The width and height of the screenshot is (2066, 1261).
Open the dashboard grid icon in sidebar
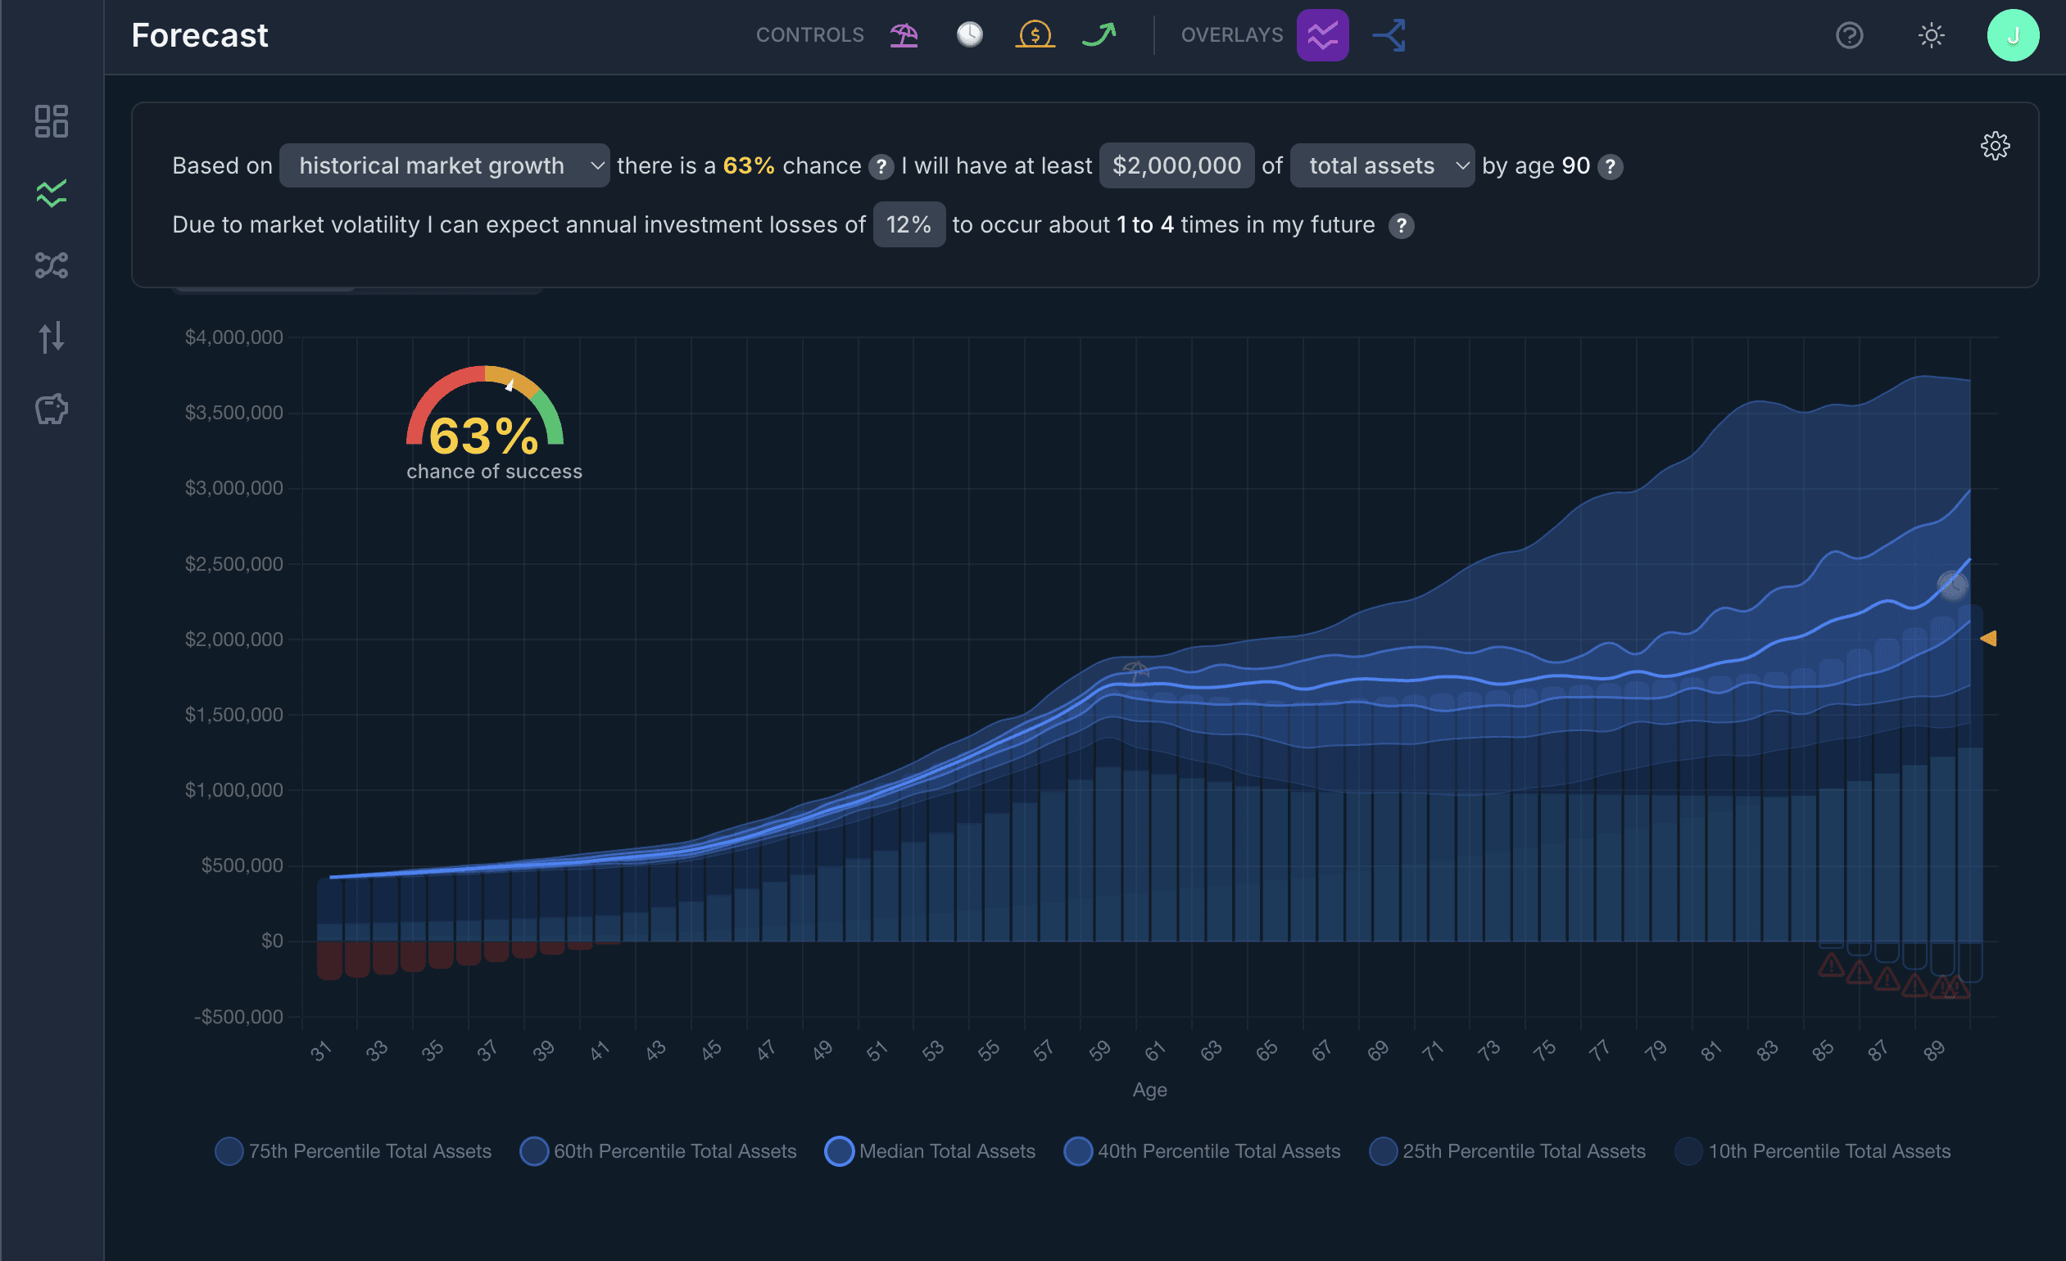(x=51, y=121)
